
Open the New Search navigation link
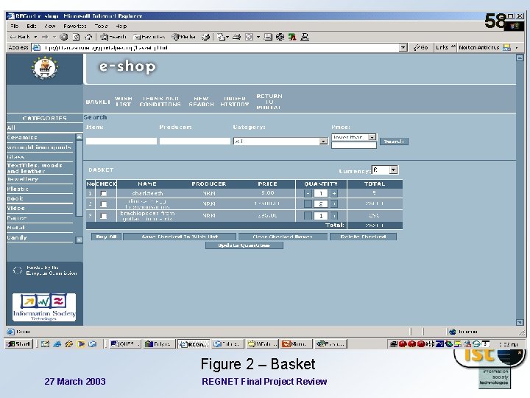201,102
